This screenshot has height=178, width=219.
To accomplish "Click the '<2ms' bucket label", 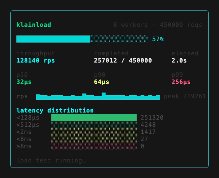I will [24, 132].
